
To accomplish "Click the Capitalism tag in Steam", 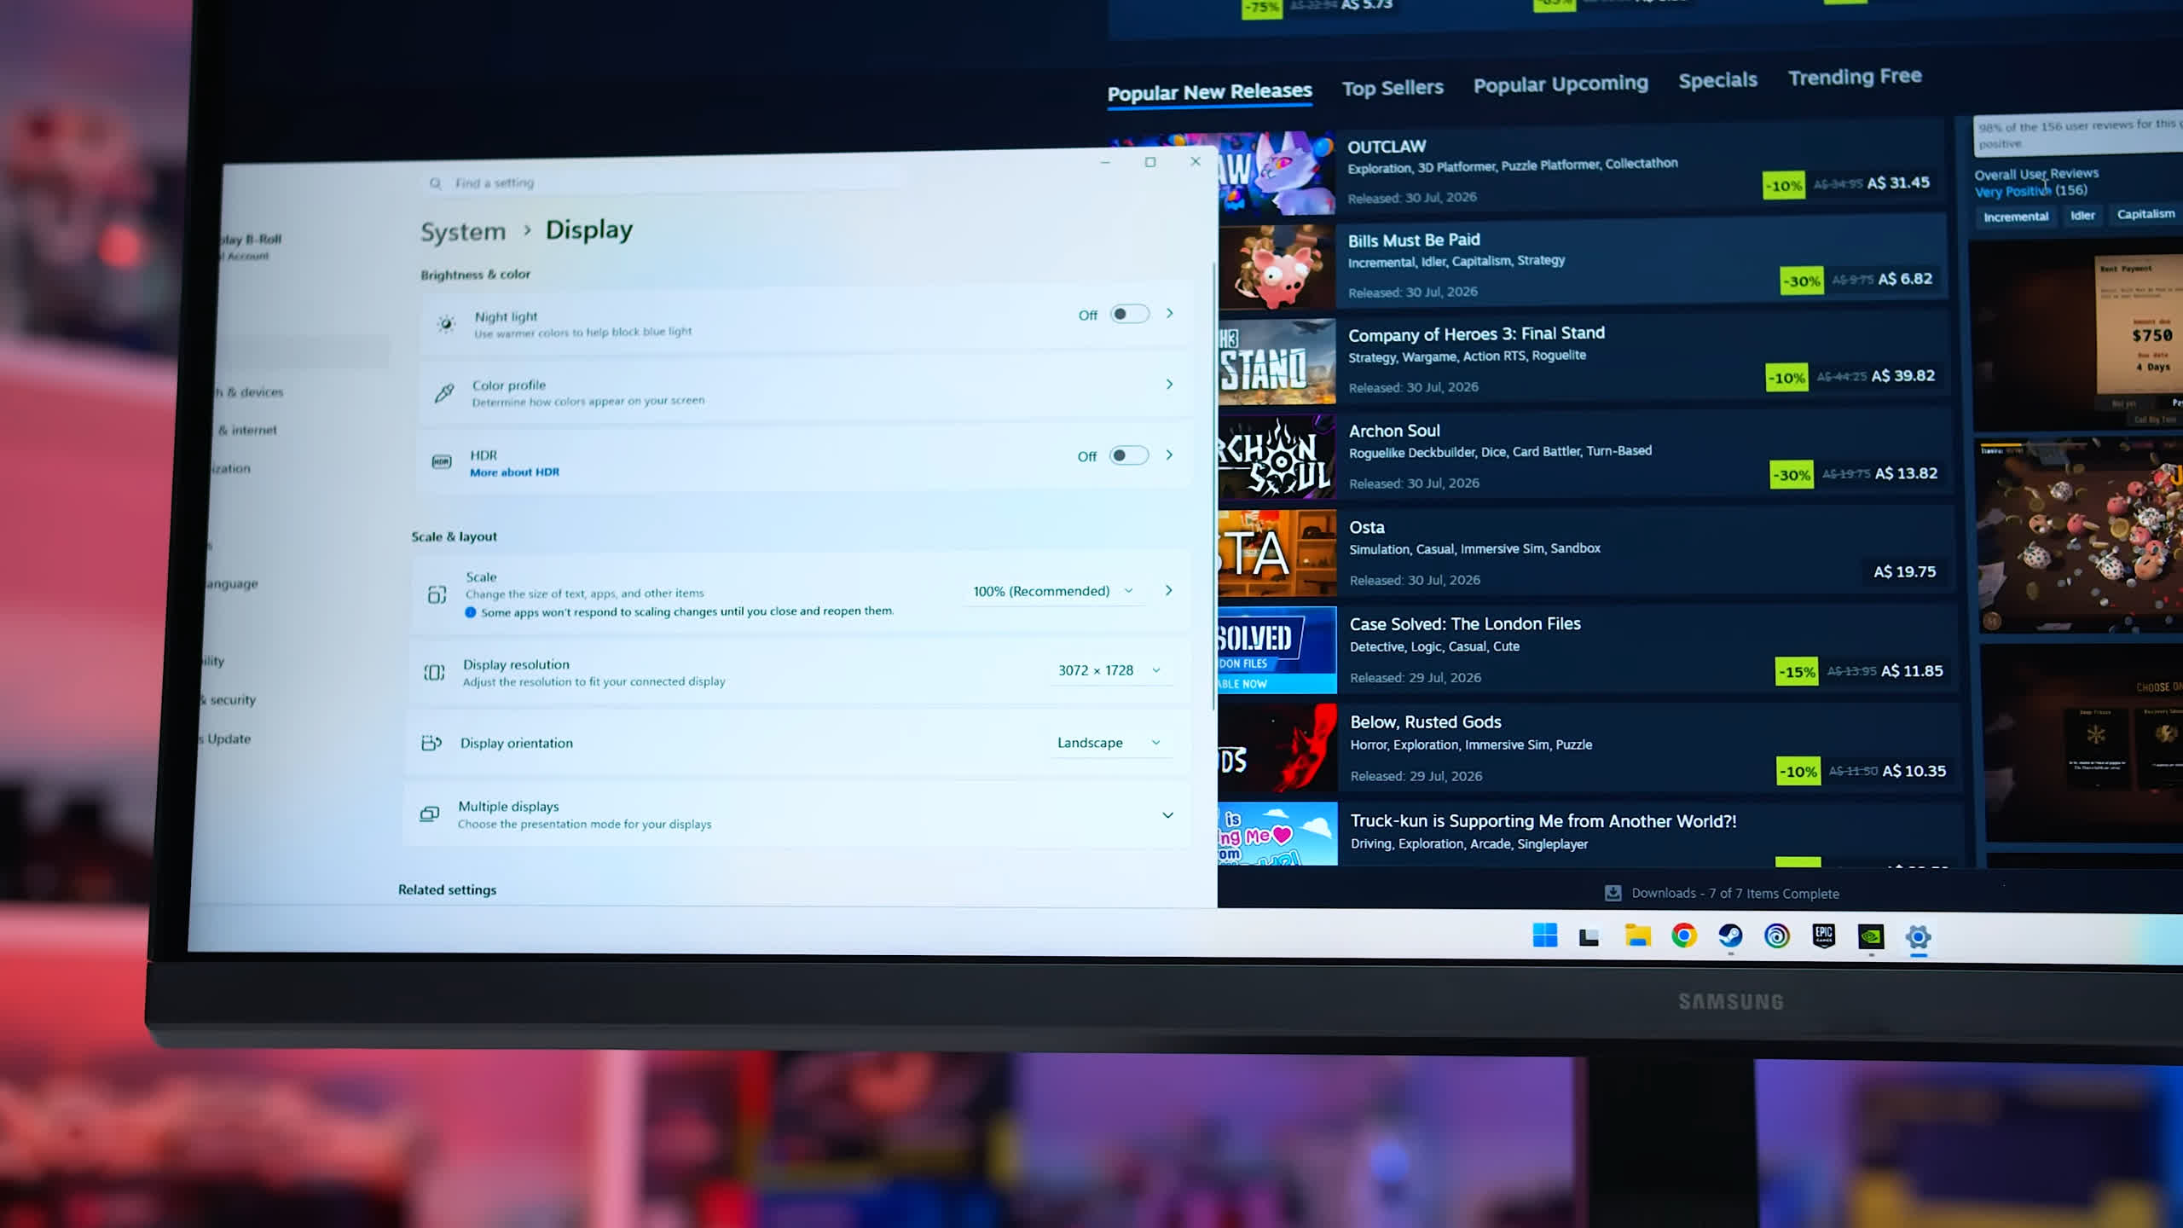I will coord(2145,214).
